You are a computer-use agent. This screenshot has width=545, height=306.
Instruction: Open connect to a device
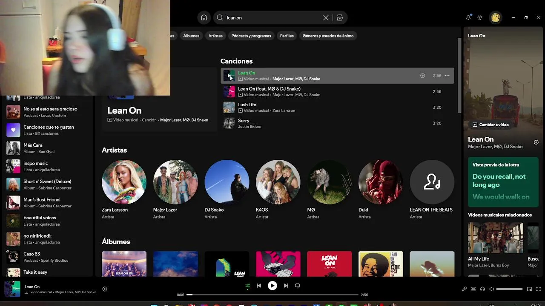482,289
